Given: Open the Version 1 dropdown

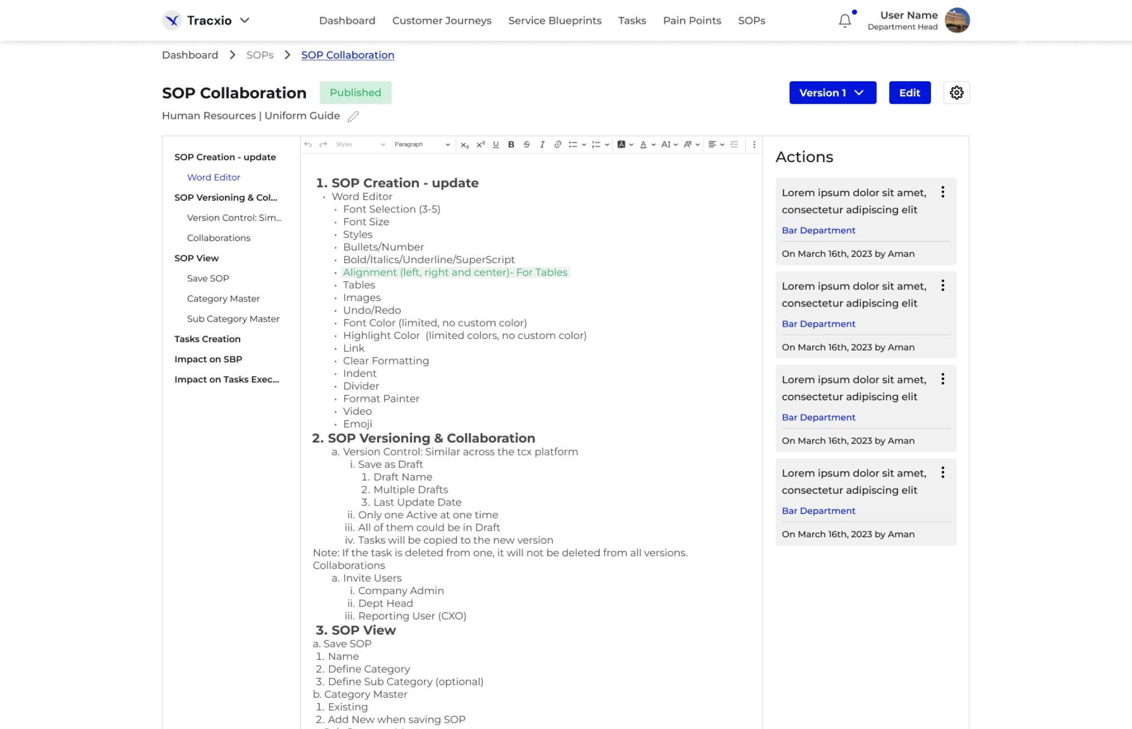Looking at the screenshot, I should pos(832,93).
